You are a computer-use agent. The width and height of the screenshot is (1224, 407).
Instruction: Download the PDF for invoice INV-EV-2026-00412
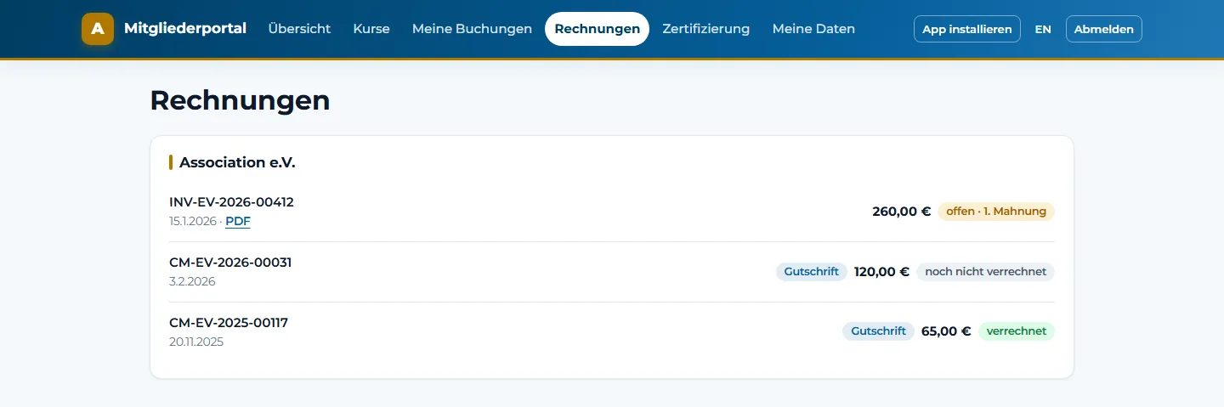(238, 222)
